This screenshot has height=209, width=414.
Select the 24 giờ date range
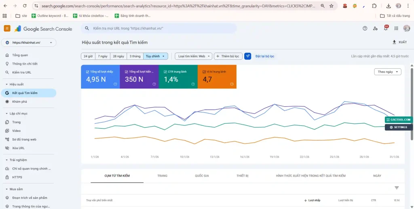tap(88, 56)
